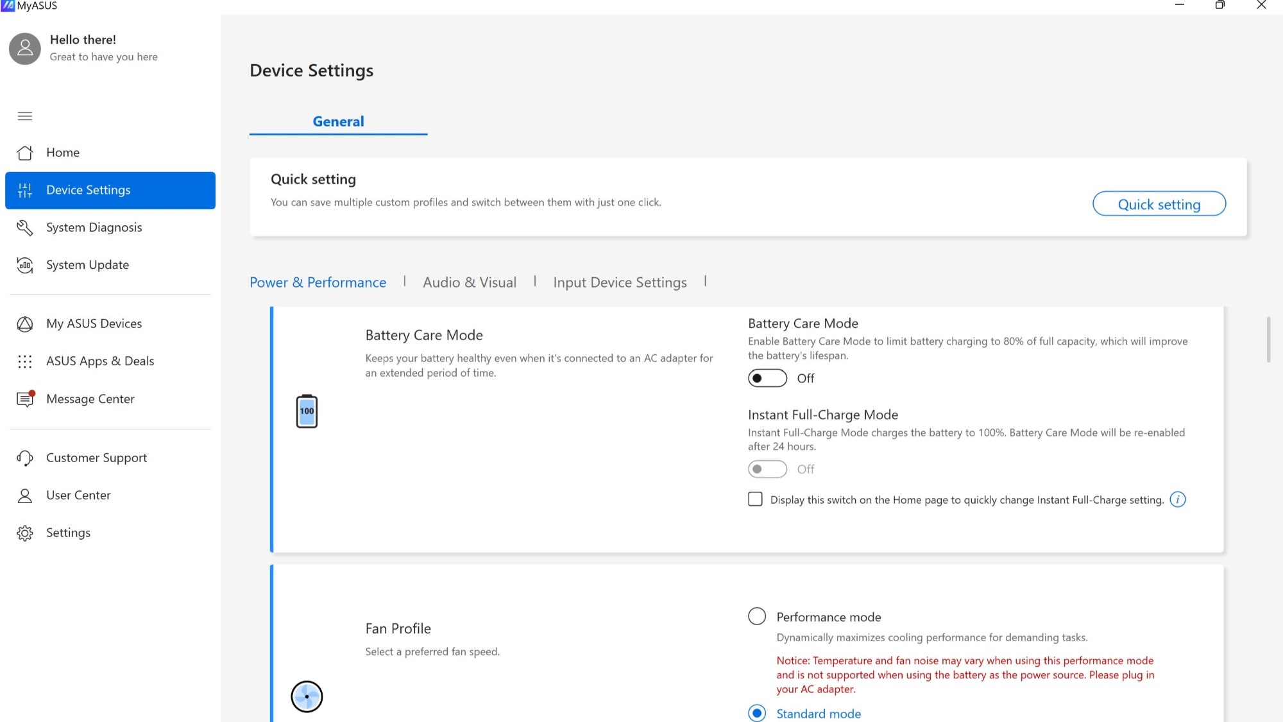Click the Home house icon in the sidebar
Image resolution: width=1283 pixels, height=722 pixels.
click(25, 153)
